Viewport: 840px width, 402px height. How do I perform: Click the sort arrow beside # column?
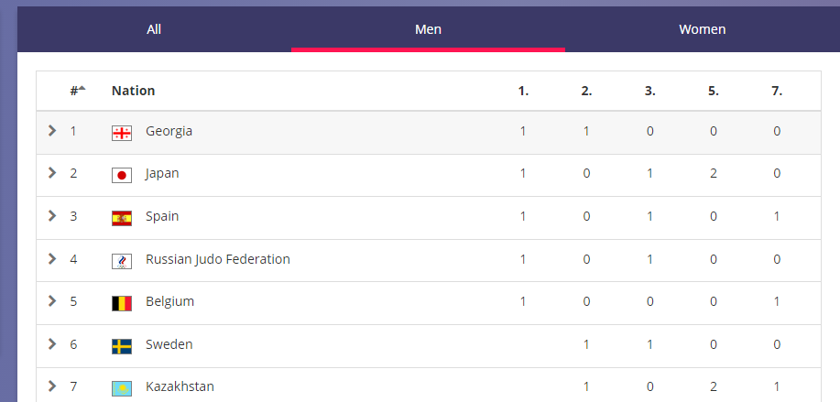point(82,88)
